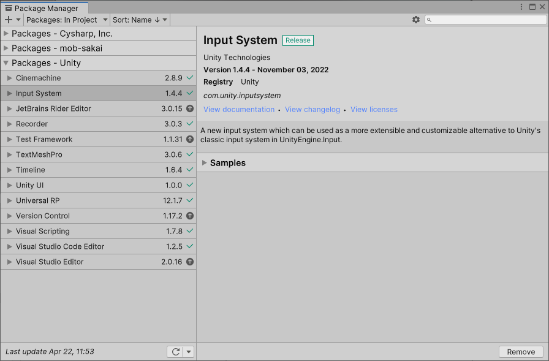Viewport: 549px width, 361px height.
Task: Expand Recorder package versions arrow
Action: (9, 124)
